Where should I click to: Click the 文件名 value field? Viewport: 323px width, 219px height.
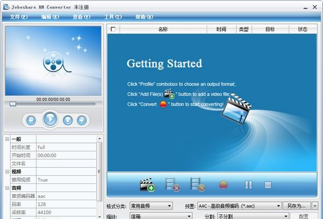coord(66,163)
